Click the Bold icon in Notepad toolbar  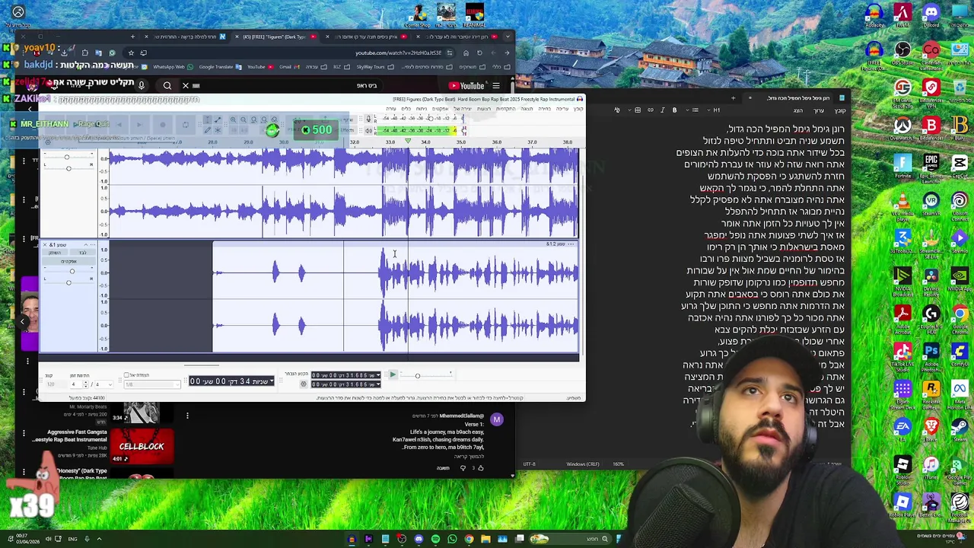[x=674, y=110]
